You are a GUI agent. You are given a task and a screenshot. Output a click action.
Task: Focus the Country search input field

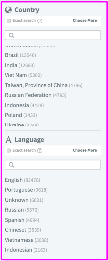pos(53,35)
